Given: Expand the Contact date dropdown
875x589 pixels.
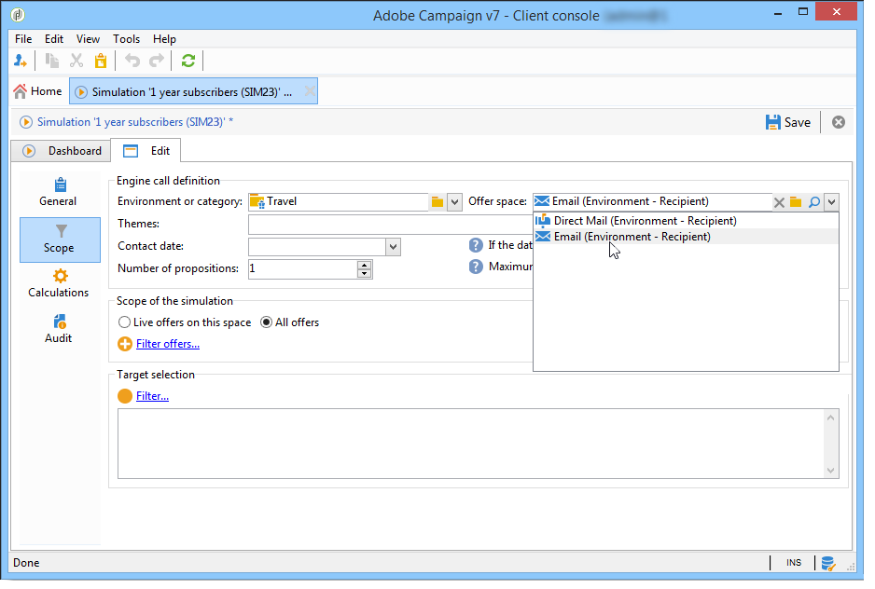Looking at the screenshot, I should click(x=394, y=248).
